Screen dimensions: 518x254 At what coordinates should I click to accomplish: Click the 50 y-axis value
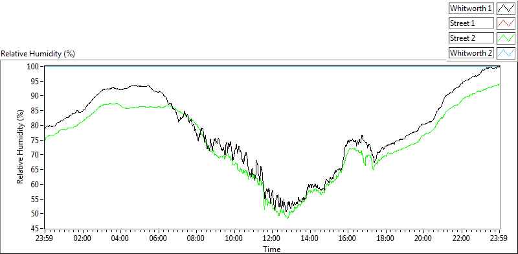(35, 214)
